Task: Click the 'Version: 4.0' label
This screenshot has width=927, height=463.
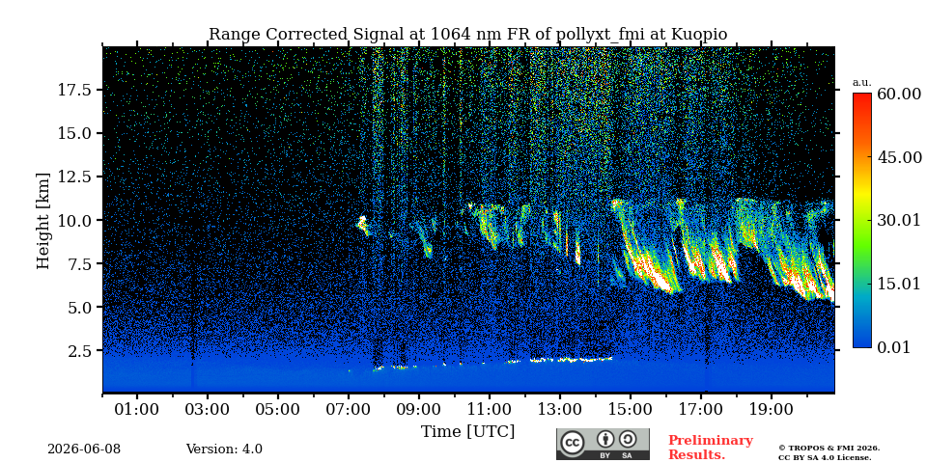Action: coord(224,449)
